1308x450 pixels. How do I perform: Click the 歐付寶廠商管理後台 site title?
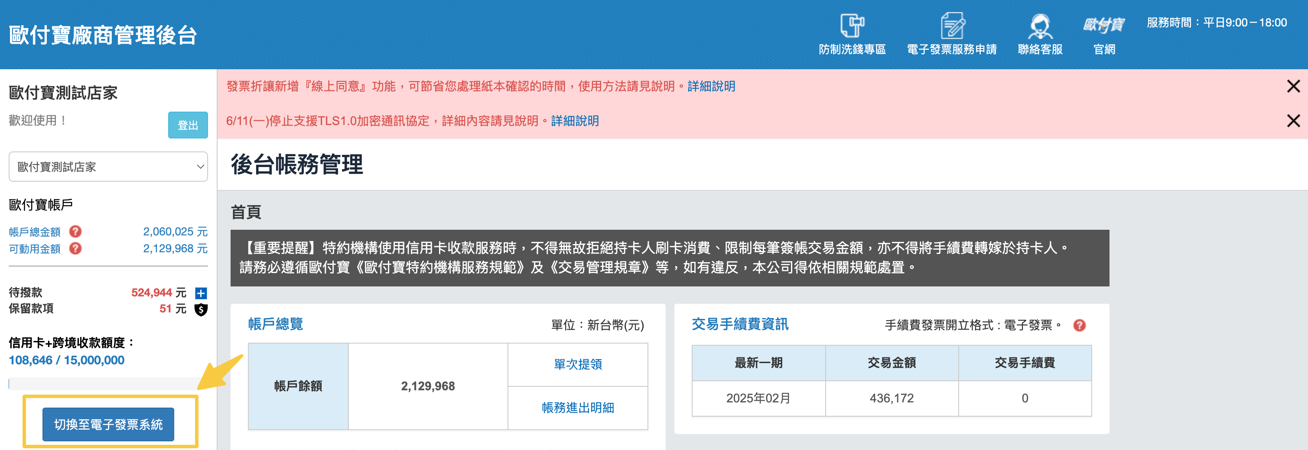pyautogui.click(x=103, y=35)
